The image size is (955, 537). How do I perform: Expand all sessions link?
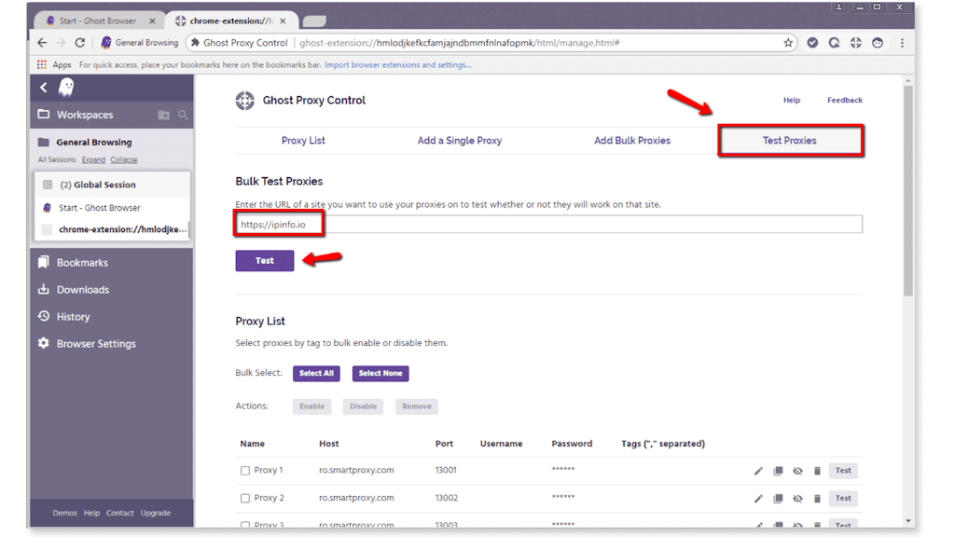coord(93,159)
